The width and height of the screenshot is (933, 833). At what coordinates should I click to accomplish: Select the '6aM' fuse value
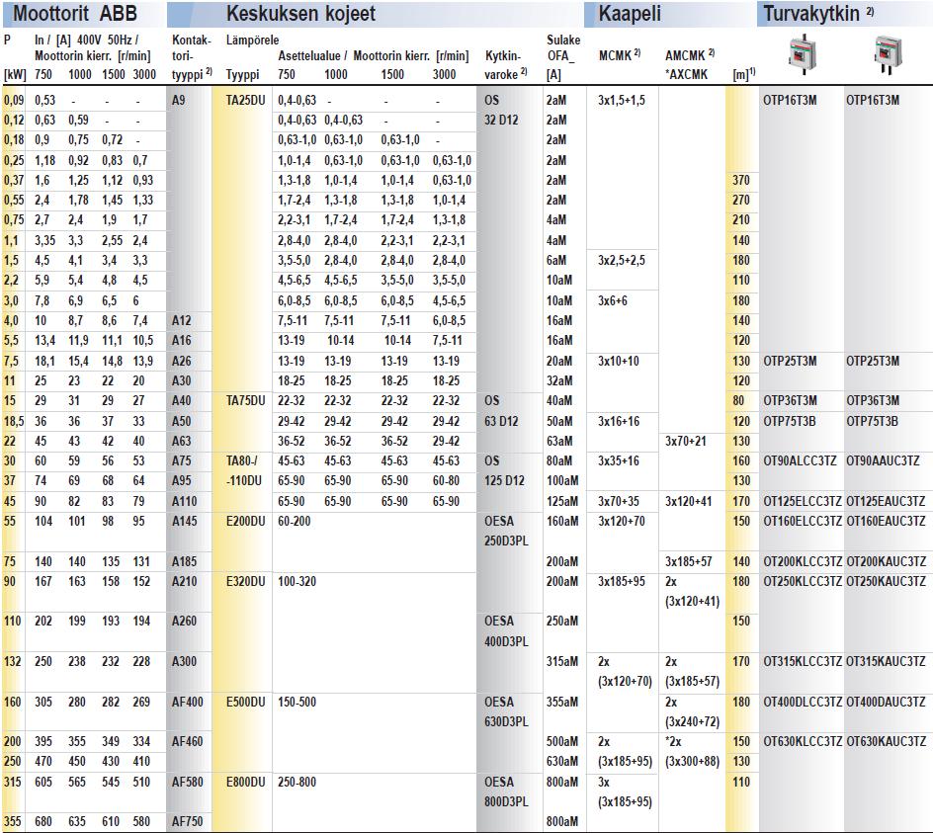[x=556, y=261]
